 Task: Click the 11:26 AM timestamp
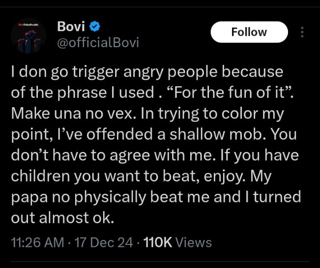click(x=37, y=242)
